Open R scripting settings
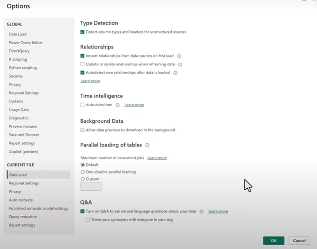 [x=18, y=59]
